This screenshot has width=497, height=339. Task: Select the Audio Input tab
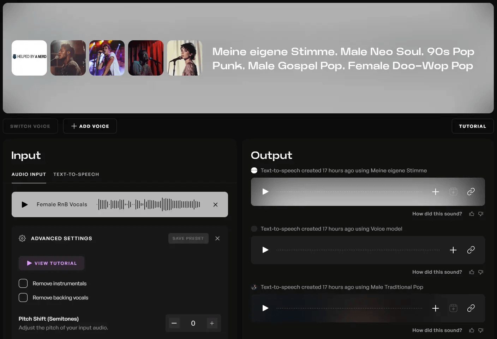[x=29, y=174]
